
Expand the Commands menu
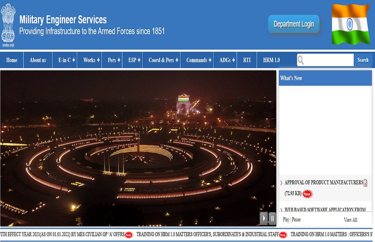pyautogui.click(x=197, y=60)
